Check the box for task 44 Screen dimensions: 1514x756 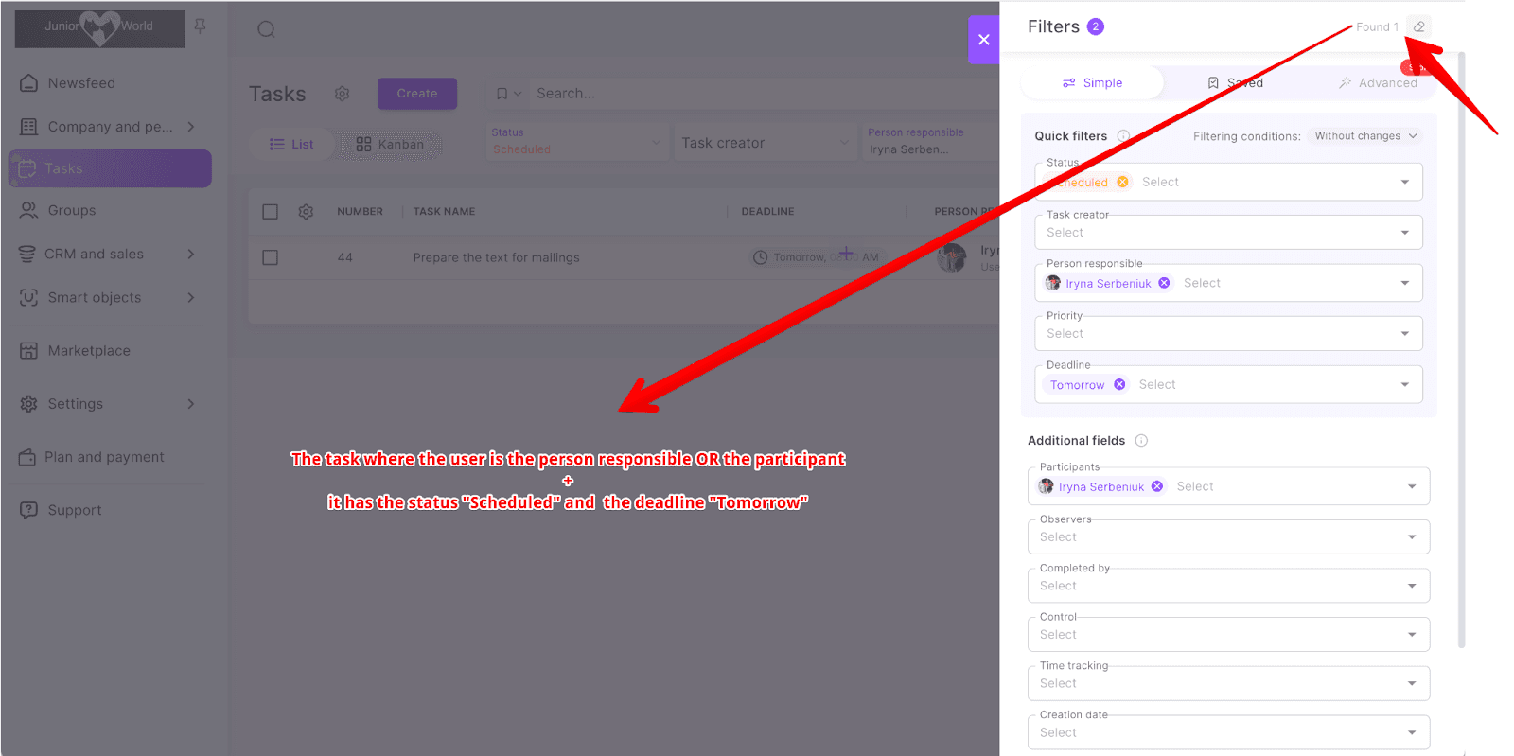(x=271, y=257)
